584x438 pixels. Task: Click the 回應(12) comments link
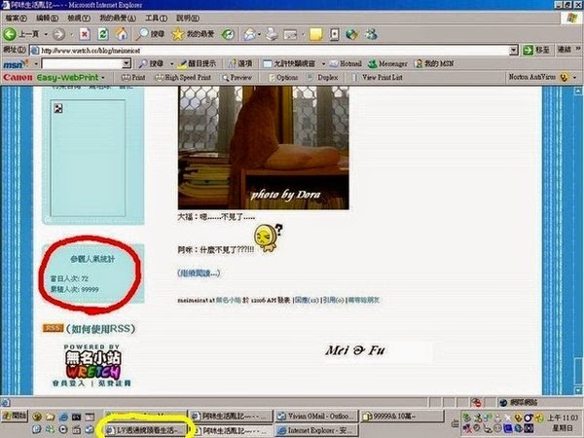[307, 300]
